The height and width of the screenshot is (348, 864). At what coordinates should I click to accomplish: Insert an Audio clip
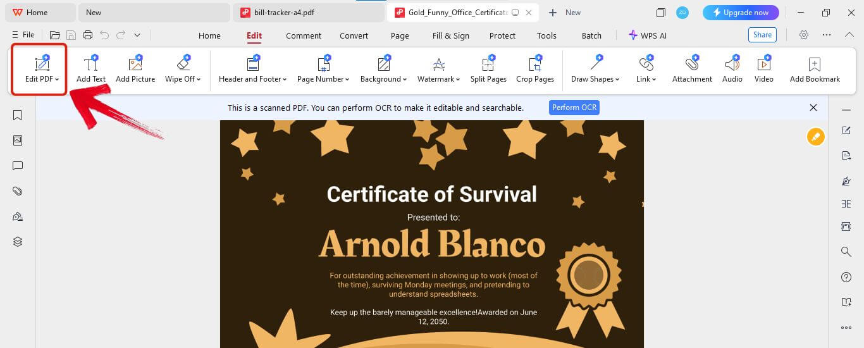pos(732,69)
